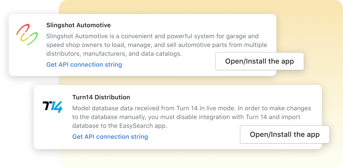Get API connection string for Turn14 Distribution
Viewport: 343px width, 168px height.
tap(110, 137)
